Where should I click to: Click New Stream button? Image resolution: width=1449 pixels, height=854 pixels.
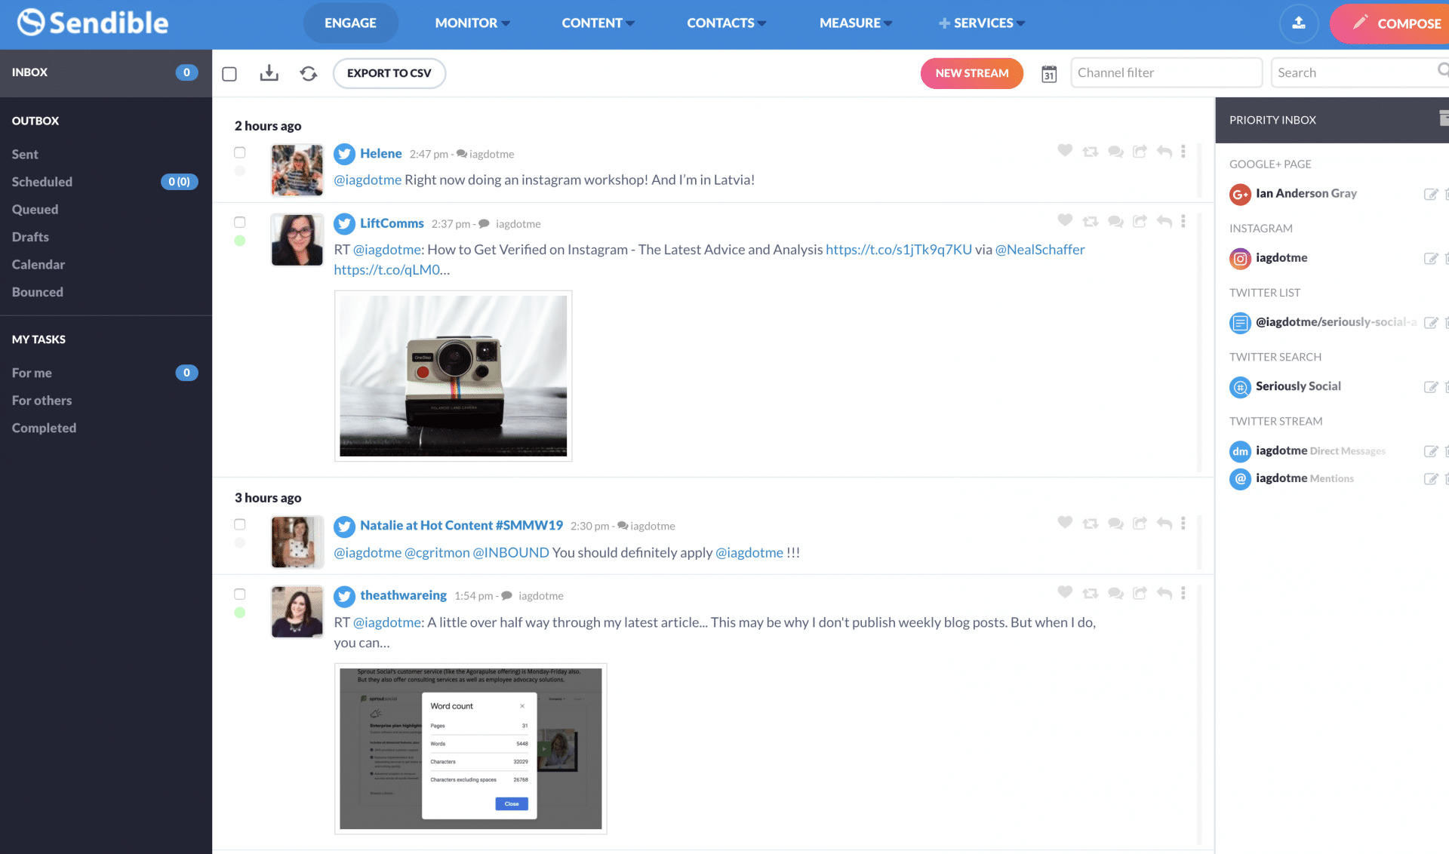click(x=972, y=72)
